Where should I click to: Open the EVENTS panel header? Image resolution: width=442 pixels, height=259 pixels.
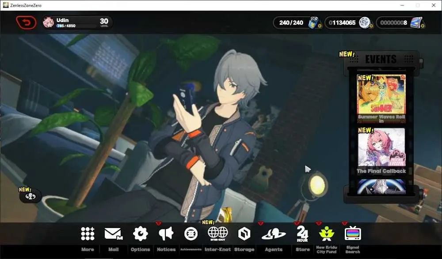381,59
